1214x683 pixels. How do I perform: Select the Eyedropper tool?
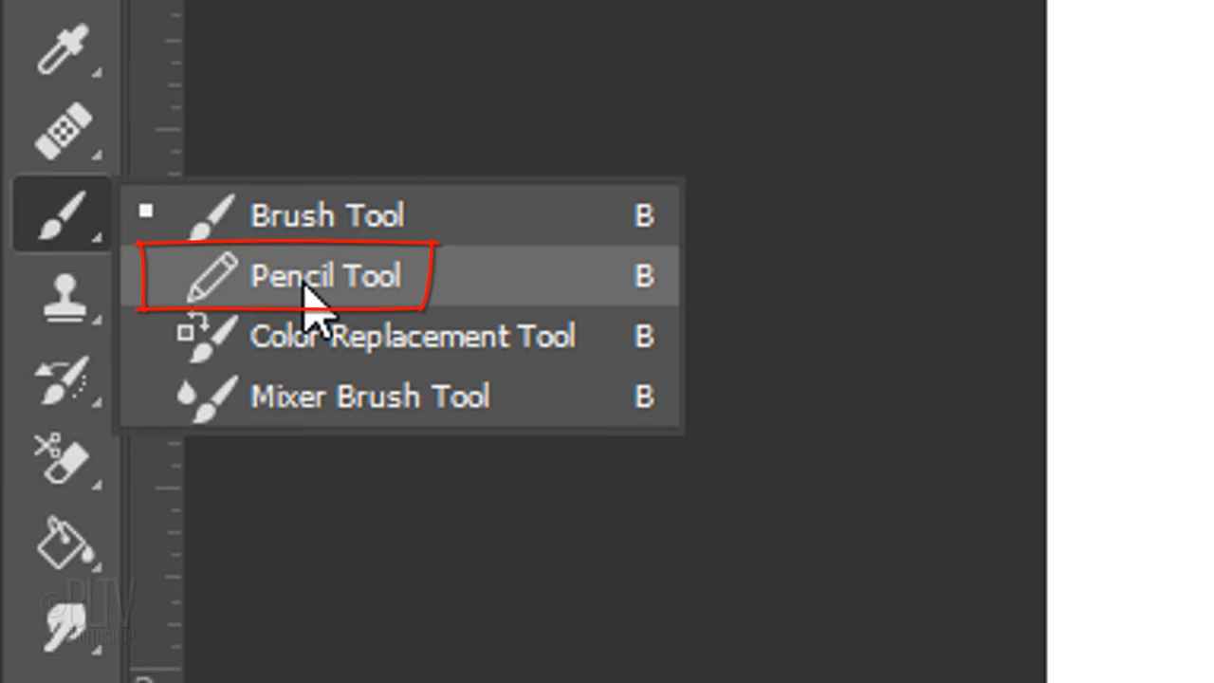click(x=63, y=47)
